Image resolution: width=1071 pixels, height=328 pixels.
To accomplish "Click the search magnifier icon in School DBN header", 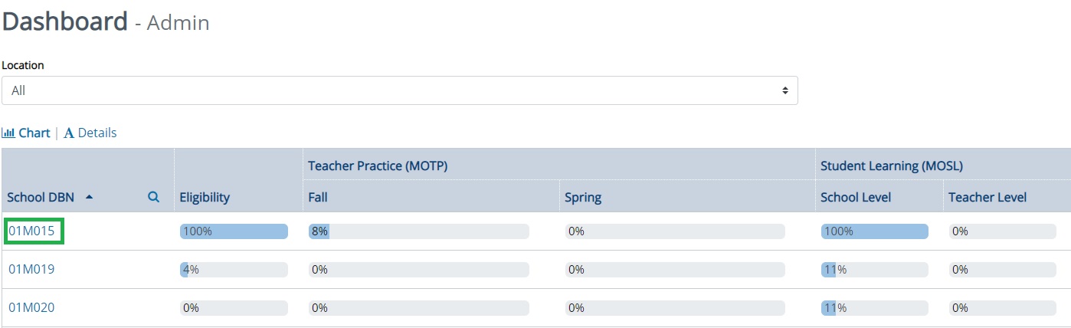I will pyautogui.click(x=153, y=197).
